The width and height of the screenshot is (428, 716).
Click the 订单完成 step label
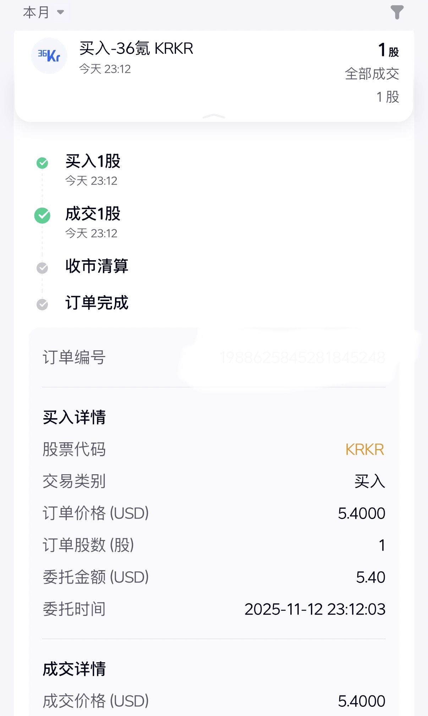[97, 303]
